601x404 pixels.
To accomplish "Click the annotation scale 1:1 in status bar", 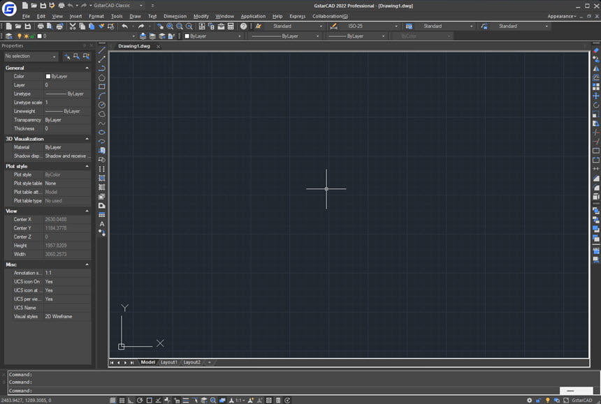I will point(238,401).
